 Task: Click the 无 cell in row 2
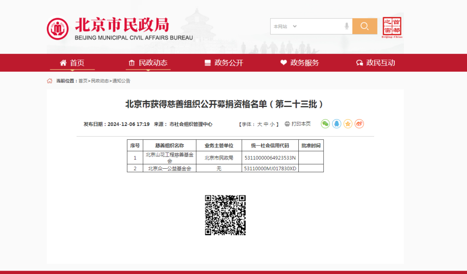(219, 169)
